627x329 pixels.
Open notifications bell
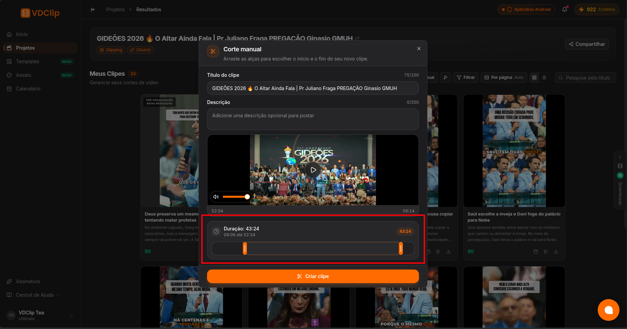point(565,10)
